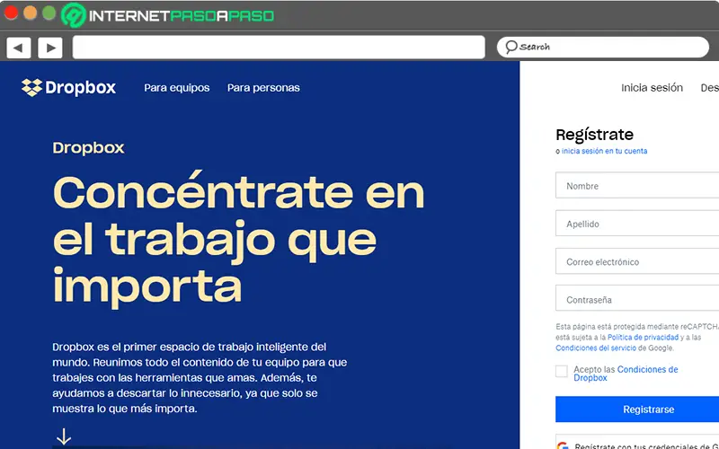Click the Regístrate heading
Image resolution: width=719 pixels, height=449 pixels.
coord(594,135)
